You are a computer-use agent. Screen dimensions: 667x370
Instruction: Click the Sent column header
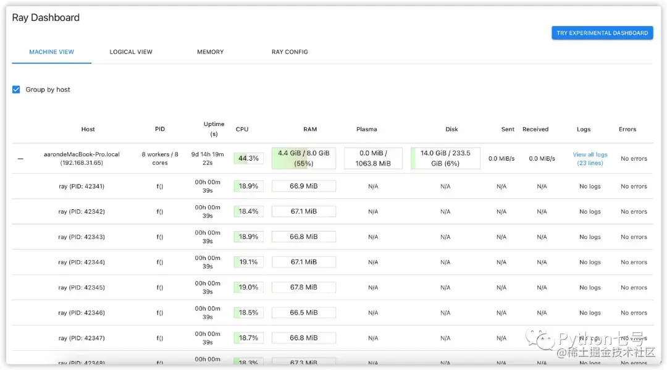coord(508,129)
